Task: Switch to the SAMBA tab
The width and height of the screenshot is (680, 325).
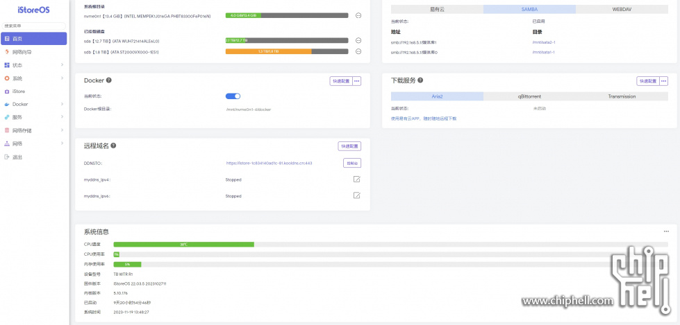Action: click(529, 9)
